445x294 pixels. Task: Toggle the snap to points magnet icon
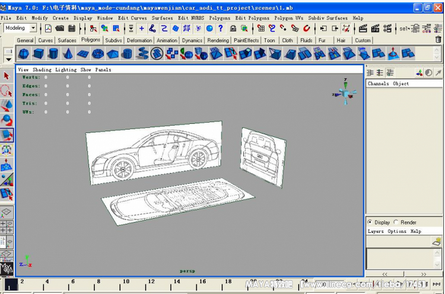[x=284, y=28]
